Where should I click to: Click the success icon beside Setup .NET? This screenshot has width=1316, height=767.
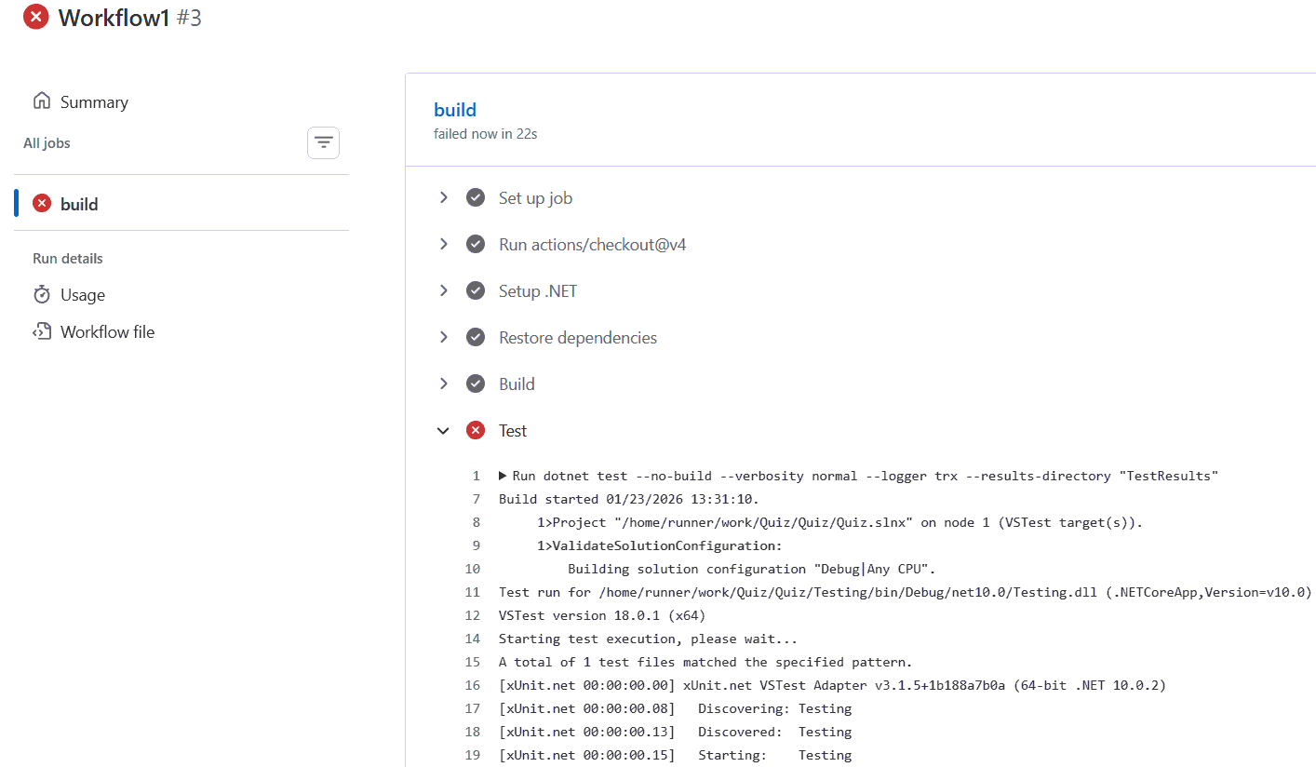(475, 289)
